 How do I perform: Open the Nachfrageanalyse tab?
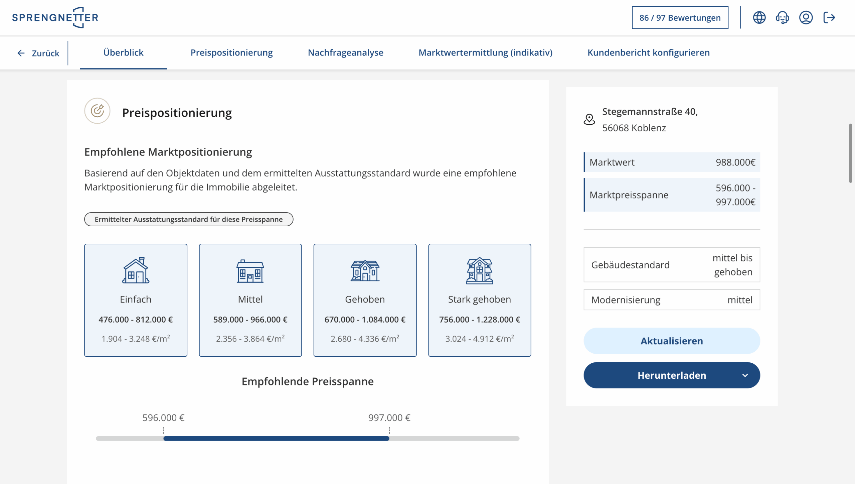click(345, 52)
